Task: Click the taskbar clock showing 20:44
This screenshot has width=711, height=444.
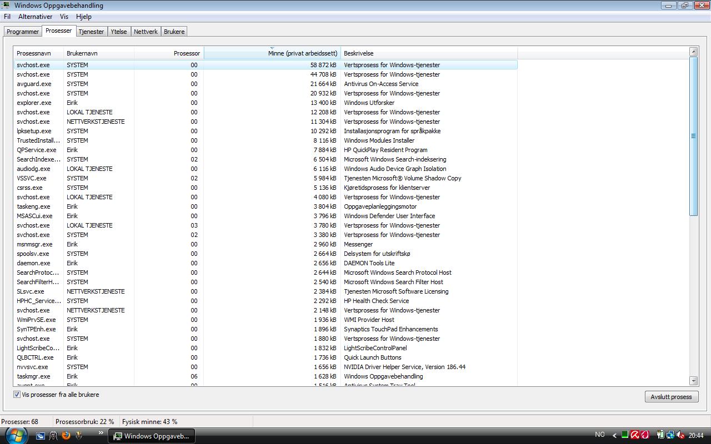Action: tap(696, 435)
